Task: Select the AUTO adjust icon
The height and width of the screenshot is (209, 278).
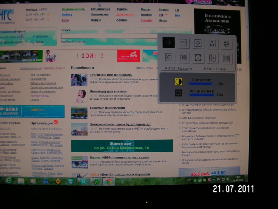Action: pyautogui.click(x=184, y=58)
